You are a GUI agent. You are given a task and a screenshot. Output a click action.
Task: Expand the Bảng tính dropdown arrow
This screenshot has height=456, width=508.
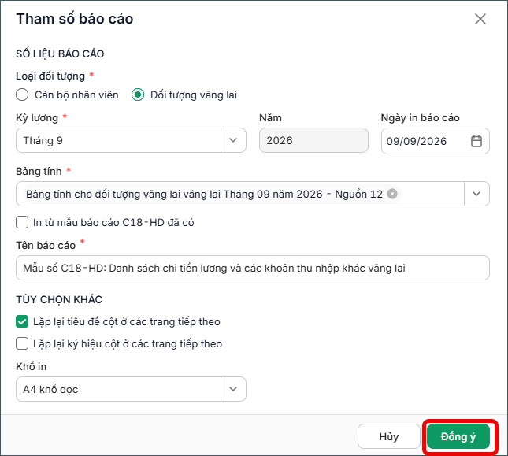click(476, 194)
